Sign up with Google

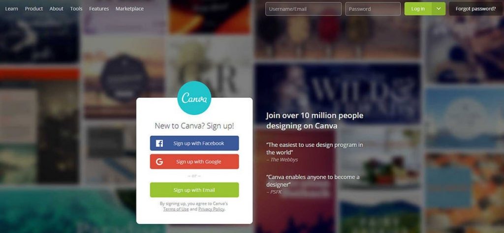pyautogui.click(x=194, y=161)
